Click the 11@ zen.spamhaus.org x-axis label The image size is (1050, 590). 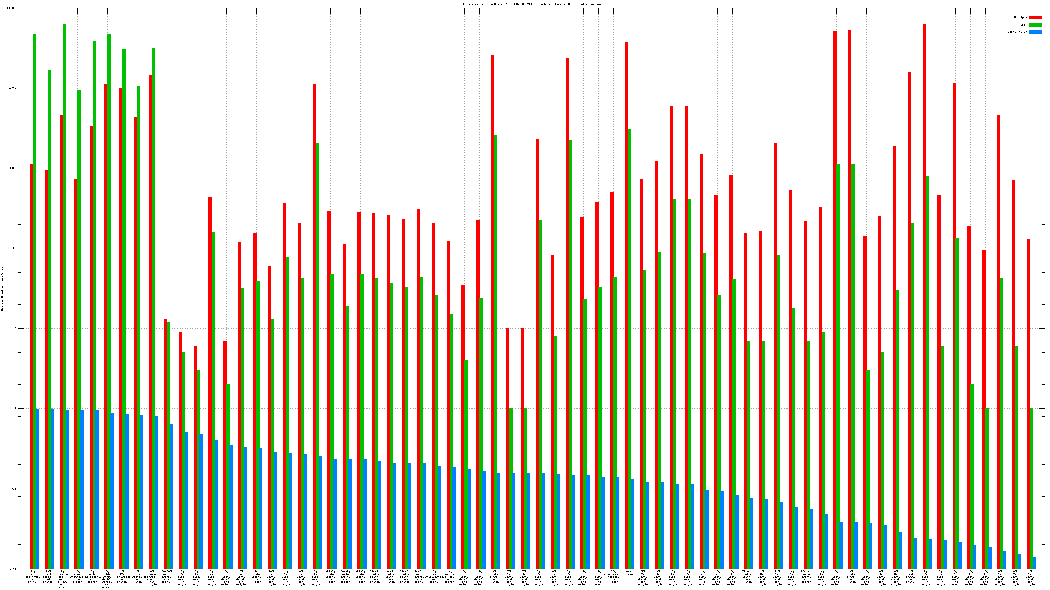32,577
